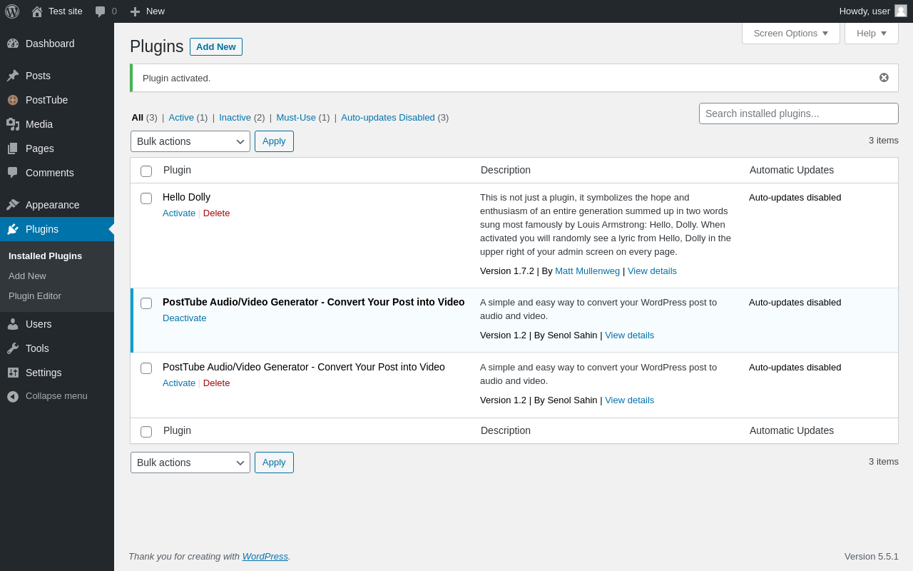Image resolution: width=913 pixels, height=571 pixels.
Task: Toggle the select-all checkbox in table header
Action: coord(146,171)
